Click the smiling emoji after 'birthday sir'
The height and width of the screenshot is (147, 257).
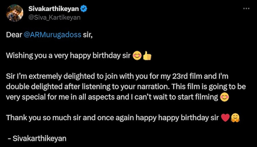pyautogui.click(x=137, y=56)
